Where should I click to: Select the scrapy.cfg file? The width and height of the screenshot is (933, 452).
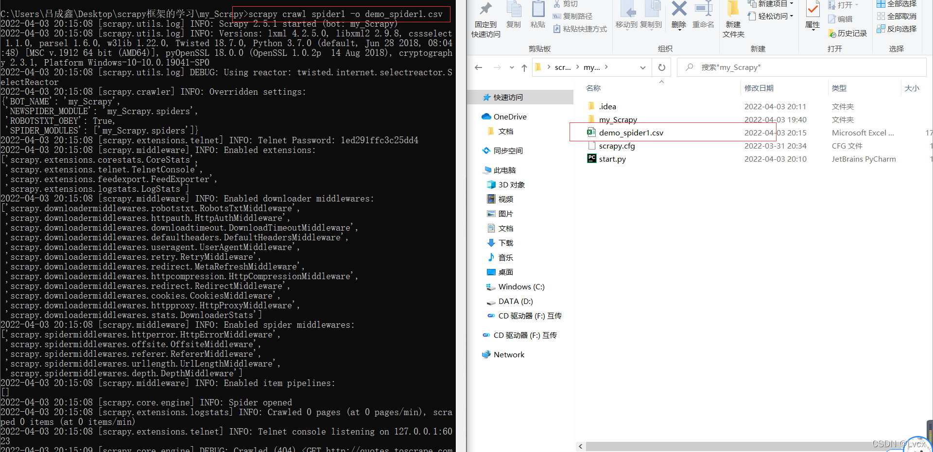pos(617,146)
